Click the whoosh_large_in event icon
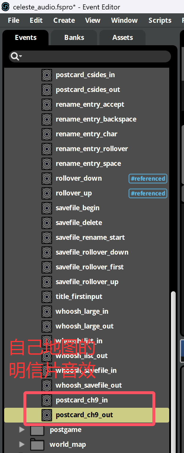 pyautogui.click(x=47, y=312)
